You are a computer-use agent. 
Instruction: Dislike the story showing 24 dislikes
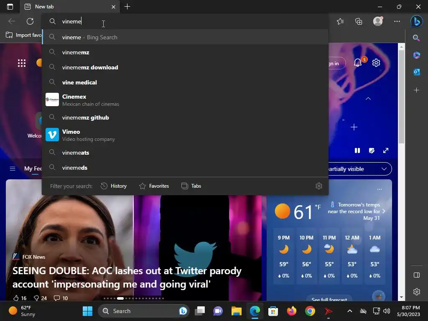[x=40, y=298]
